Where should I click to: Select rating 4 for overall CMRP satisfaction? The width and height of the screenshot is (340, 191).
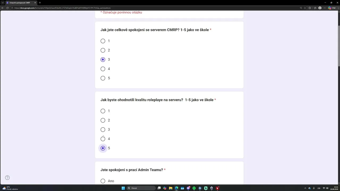tap(103, 69)
